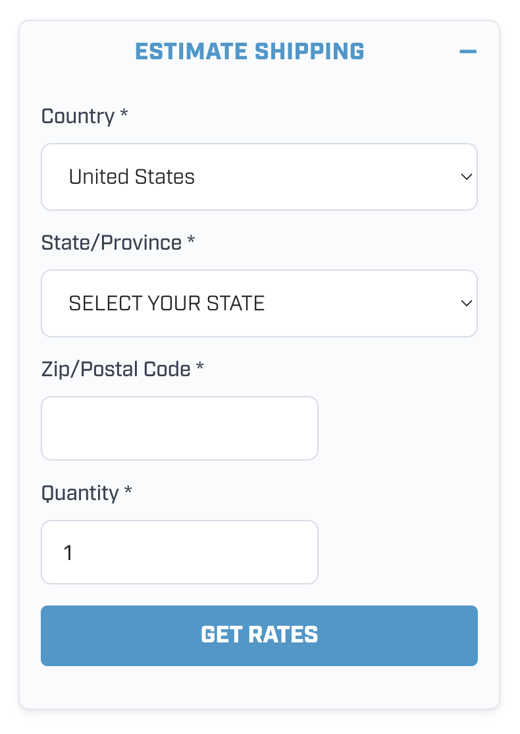The image size is (520, 734).
Task: Click the Country field label
Action: [78, 117]
